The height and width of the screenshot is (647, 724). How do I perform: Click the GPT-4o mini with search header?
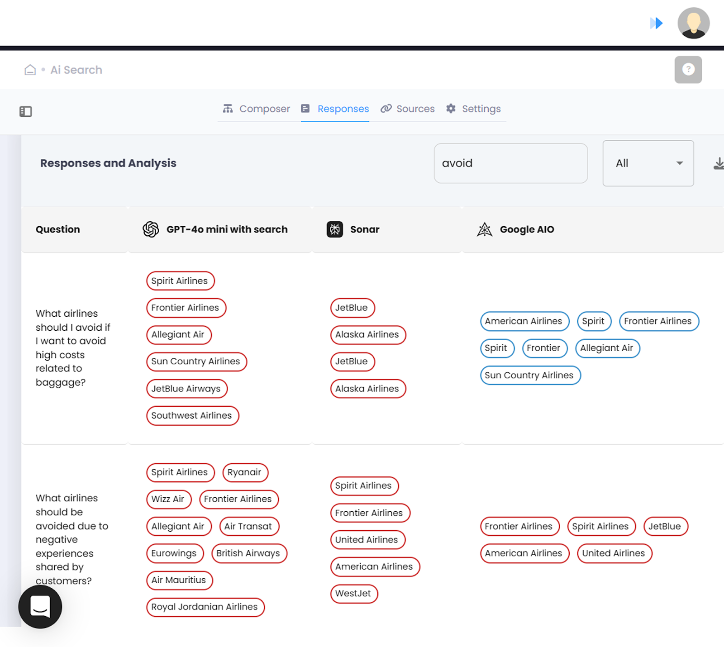(227, 229)
